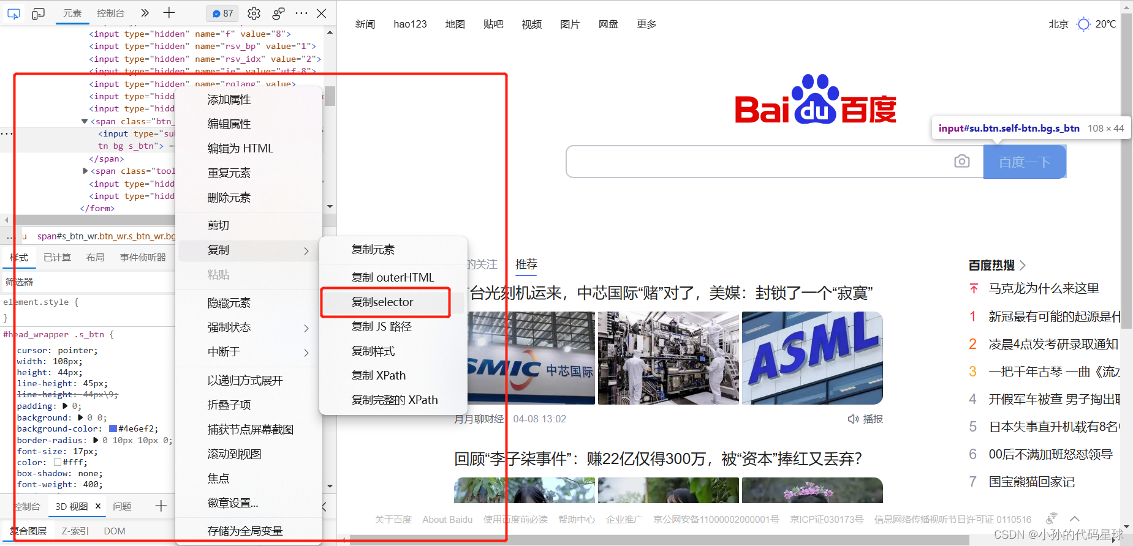Open headline about 李子柒事件
The image size is (1133, 546).
658,458
